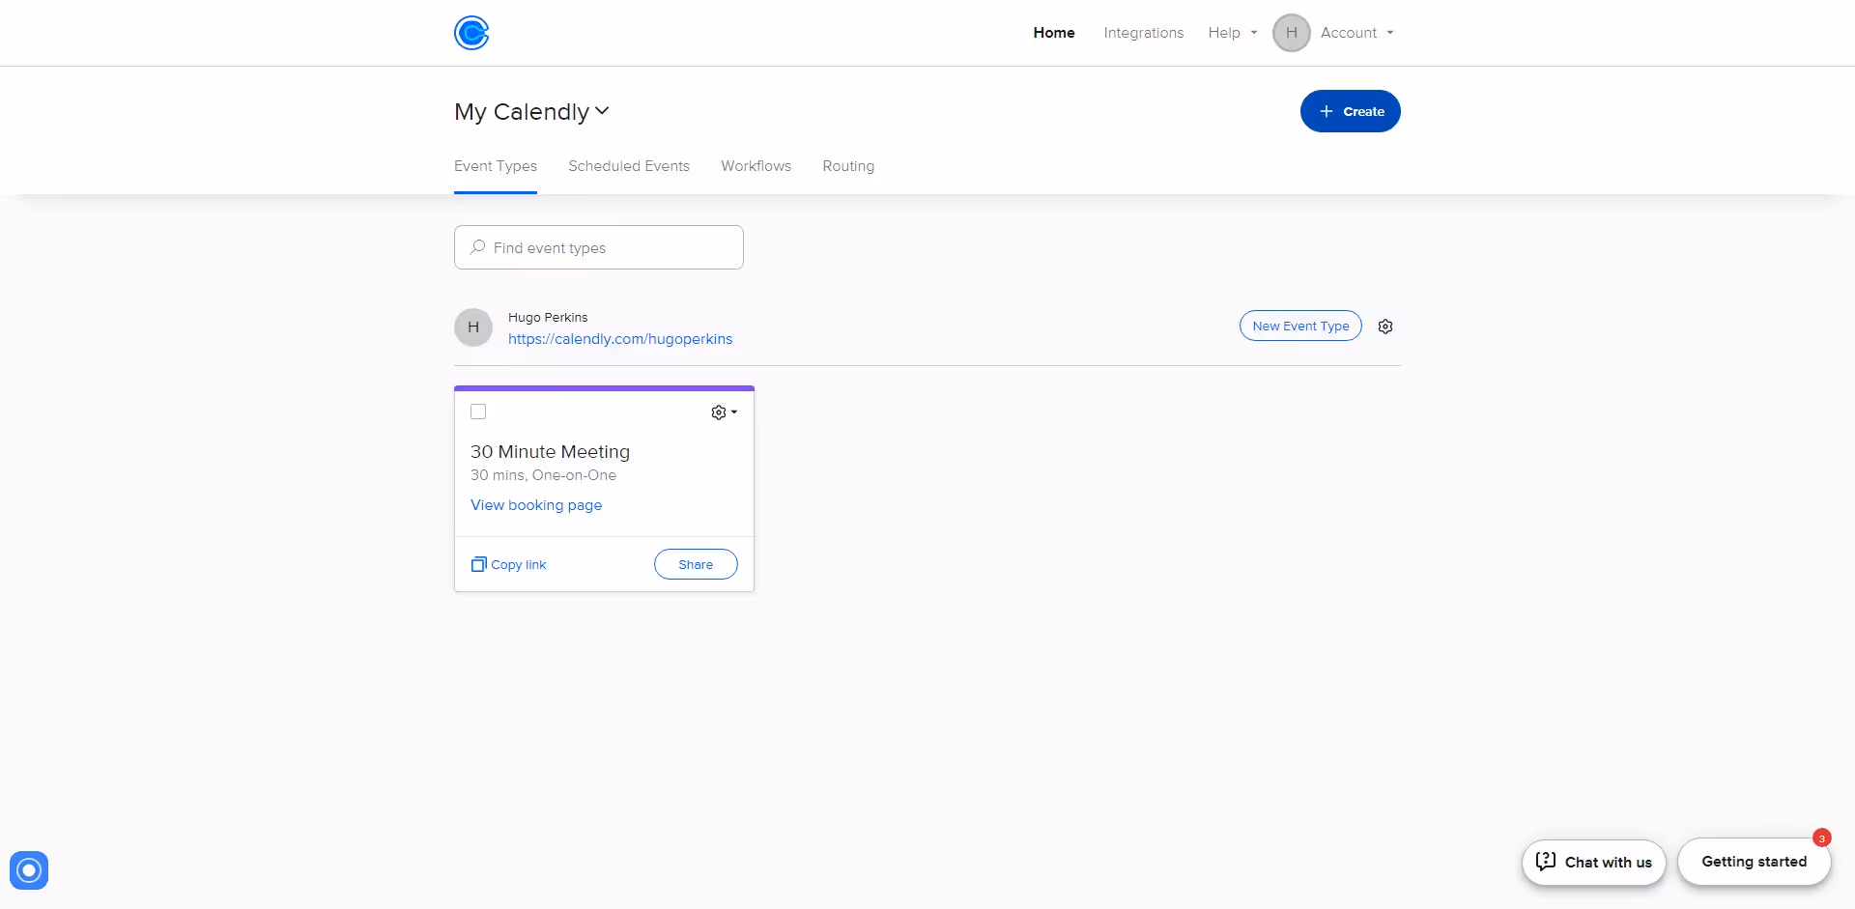This screenshot has height=909, width=1855.
Task: Open 30 Minute Meeting gear options
Action: (724, 412)
